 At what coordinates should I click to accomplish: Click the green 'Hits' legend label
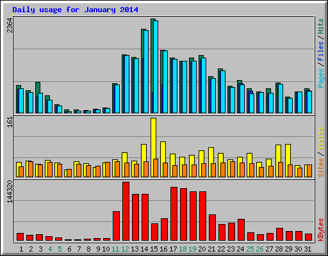(x=320, y=26)
